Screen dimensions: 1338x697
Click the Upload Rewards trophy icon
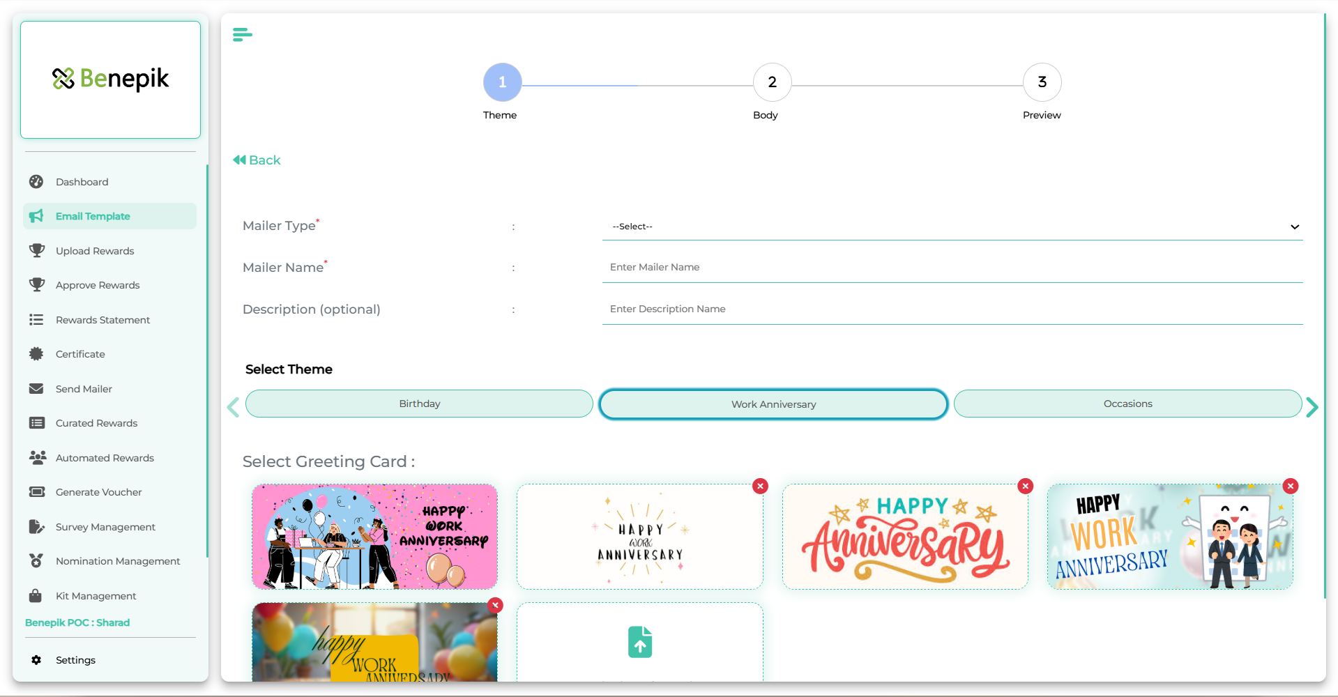[x=36, y=251]
